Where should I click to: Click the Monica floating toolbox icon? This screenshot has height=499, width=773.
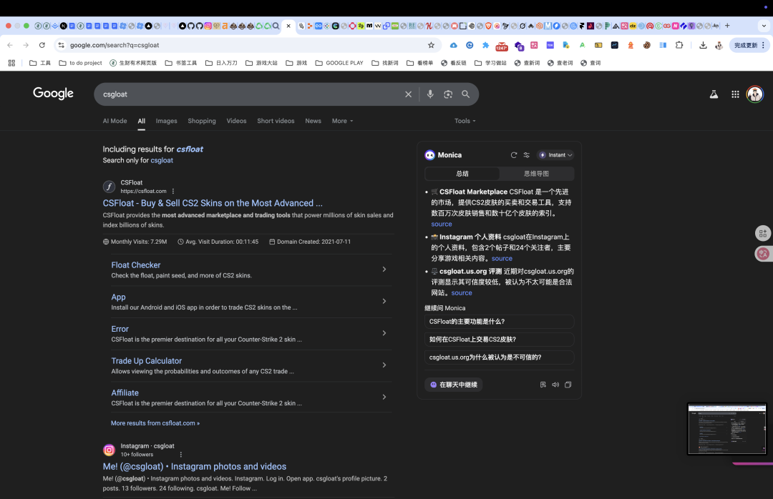coord(763,233)
